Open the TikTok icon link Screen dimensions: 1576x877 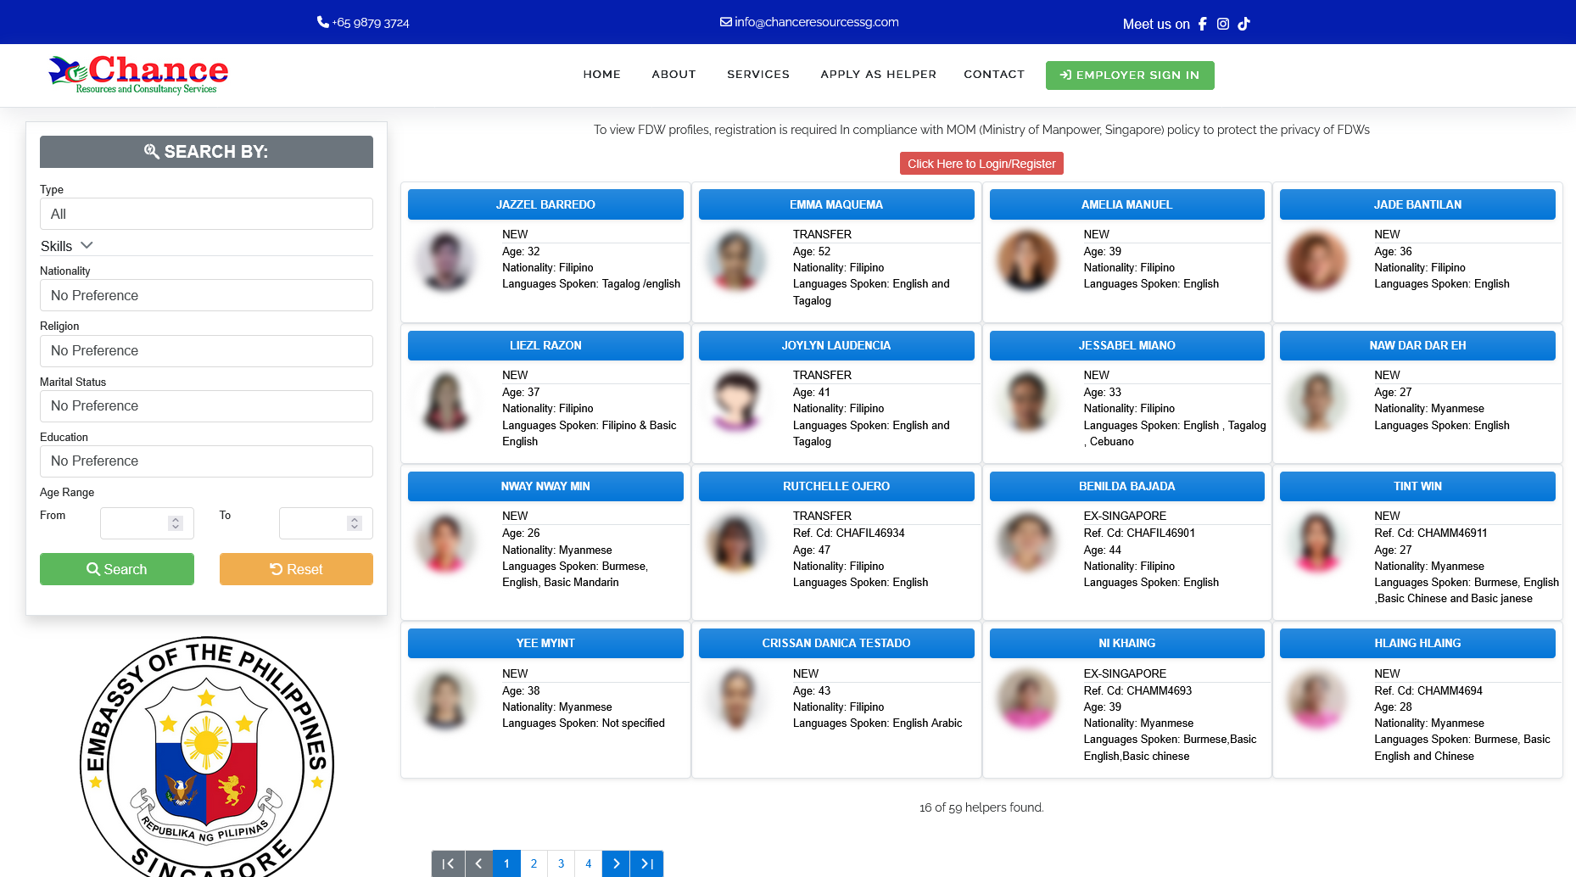click(x=1243, y=24)
